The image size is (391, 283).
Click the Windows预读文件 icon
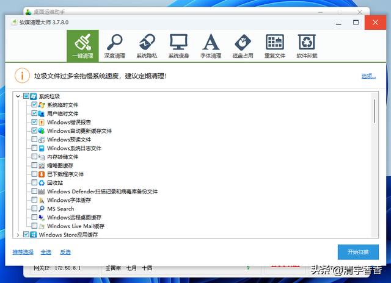coord(42,140)
